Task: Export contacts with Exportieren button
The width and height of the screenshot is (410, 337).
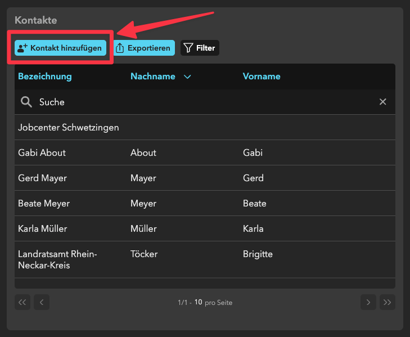Action: (144, 48)
